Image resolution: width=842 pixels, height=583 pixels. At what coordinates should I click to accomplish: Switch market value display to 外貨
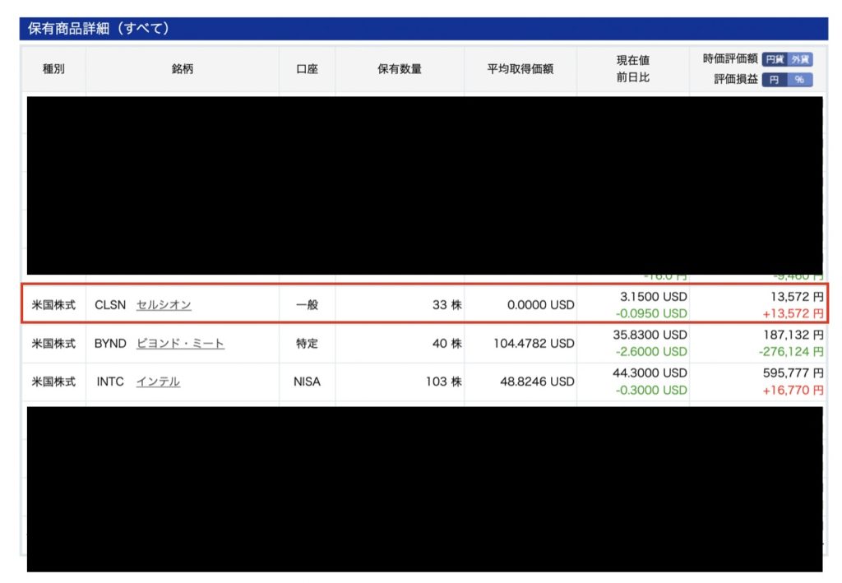pyautogui.click(x=800, y=59)
